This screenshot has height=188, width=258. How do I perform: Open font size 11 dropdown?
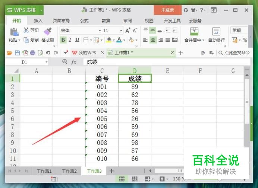121,31
